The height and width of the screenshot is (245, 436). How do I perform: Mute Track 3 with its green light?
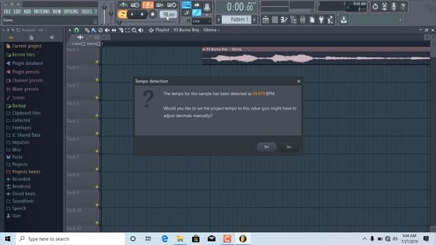(x=97, y=97)
